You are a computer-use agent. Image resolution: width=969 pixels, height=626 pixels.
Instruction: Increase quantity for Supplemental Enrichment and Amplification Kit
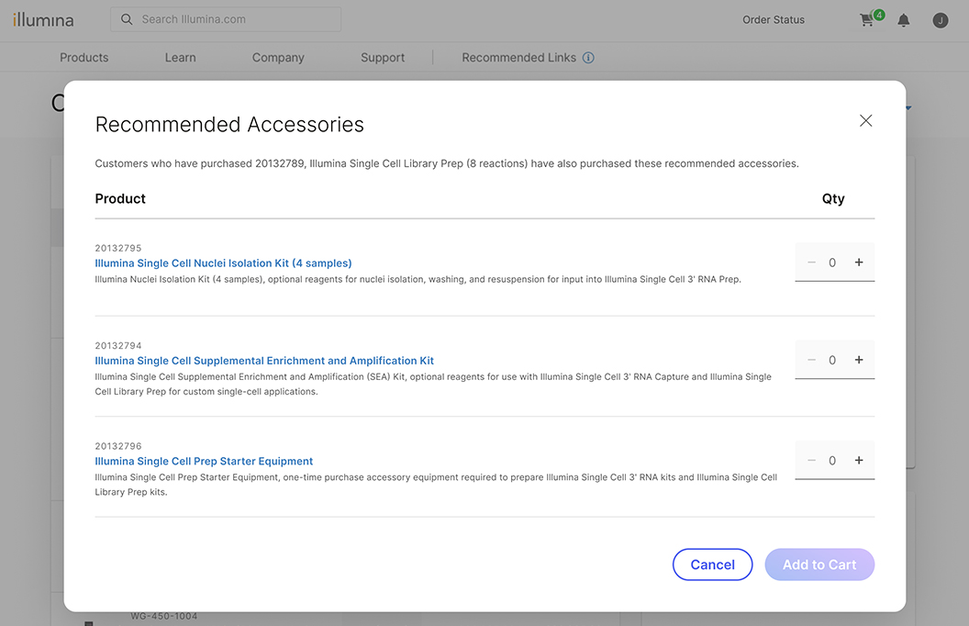click(859, 360)
